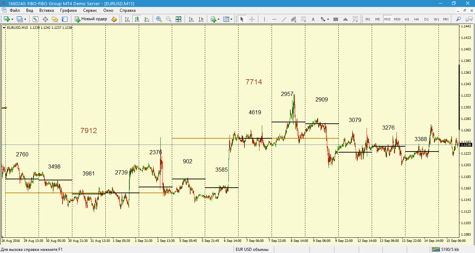Viewport: 475px width, 253px height.
Task: Open the Графики menu
Action: click(x=69, y=10)
